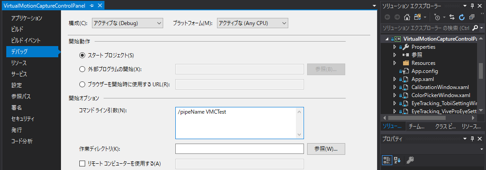
Task: Enable リモート コンピューターを使用する checkbox
Action: point(82,163)
